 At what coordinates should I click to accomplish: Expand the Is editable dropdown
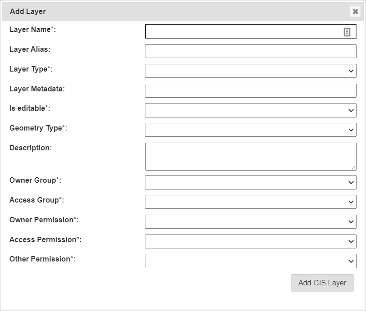coord(250,110)
